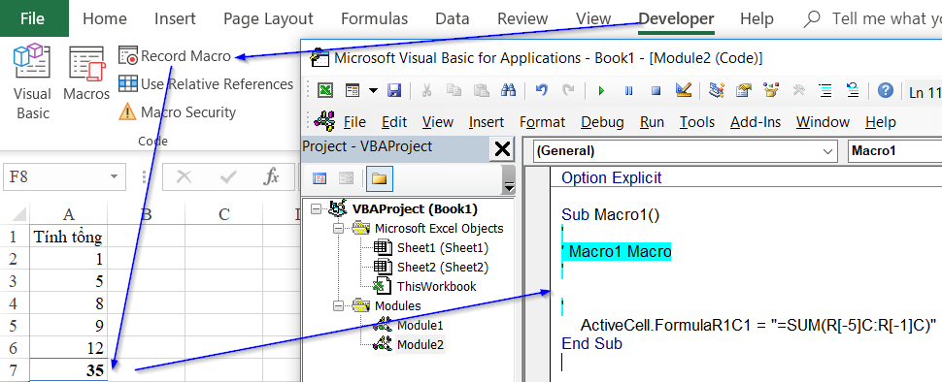Open the VBA Edit menu
Viewport: 942px width, 382px height.
(x=394, y=122)
